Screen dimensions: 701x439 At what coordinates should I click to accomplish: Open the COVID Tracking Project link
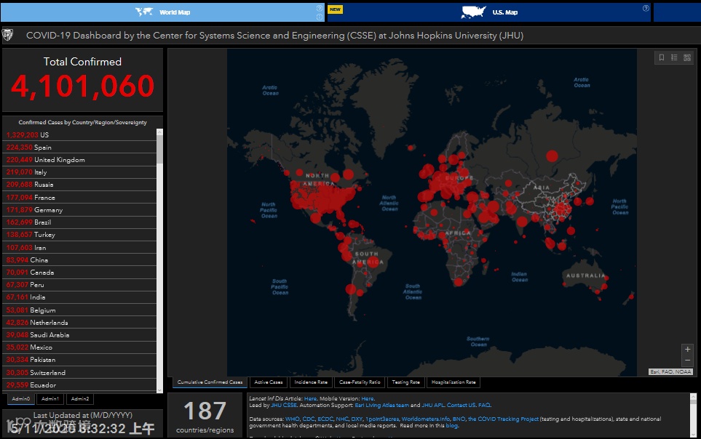click(x=503, y=419)
